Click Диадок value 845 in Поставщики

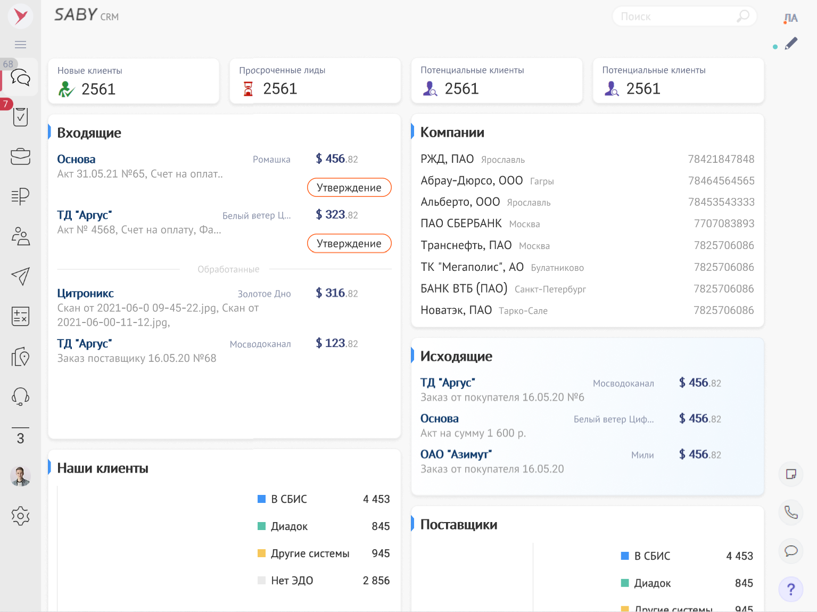tap(744, 583)
